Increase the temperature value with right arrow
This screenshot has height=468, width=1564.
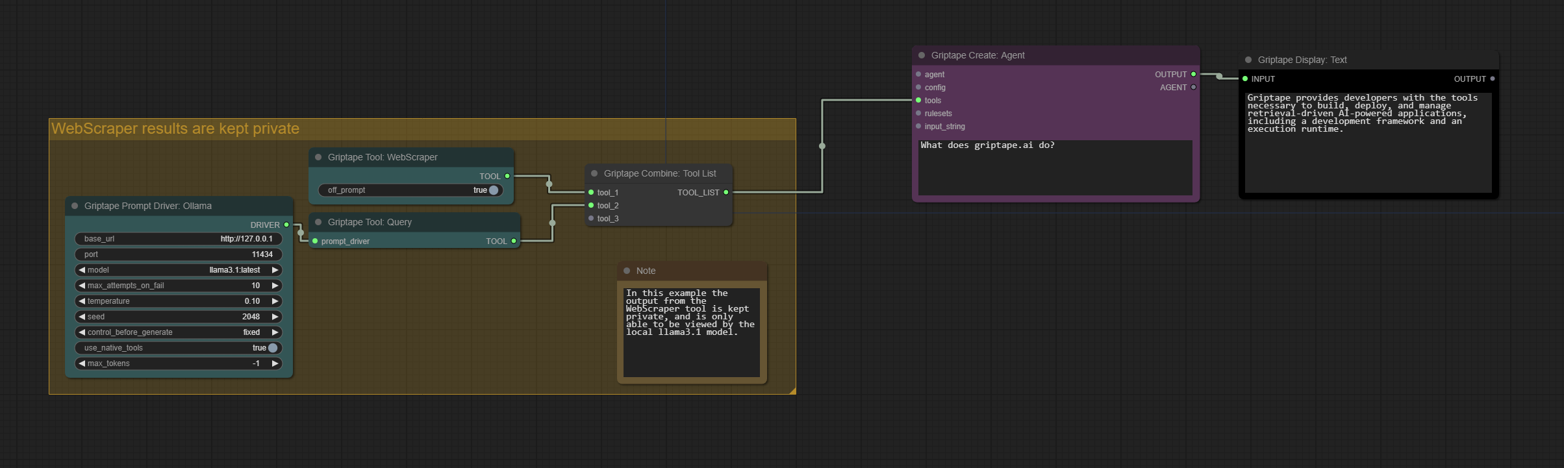pyautogui.click(x=275, y=301)
